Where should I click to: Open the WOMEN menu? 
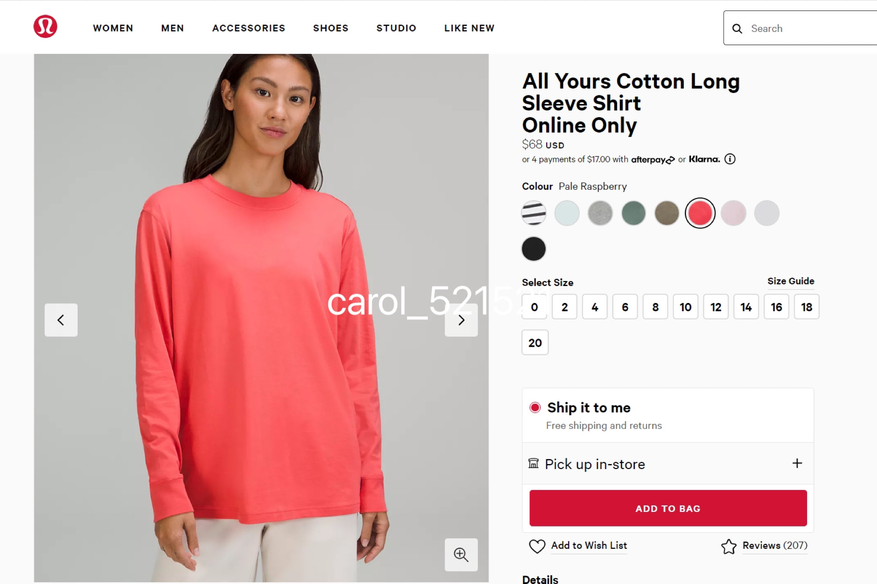[113, 28]
